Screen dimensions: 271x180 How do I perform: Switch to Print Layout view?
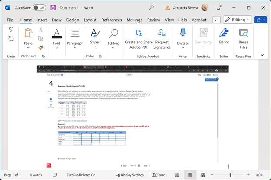coord(190,175)
